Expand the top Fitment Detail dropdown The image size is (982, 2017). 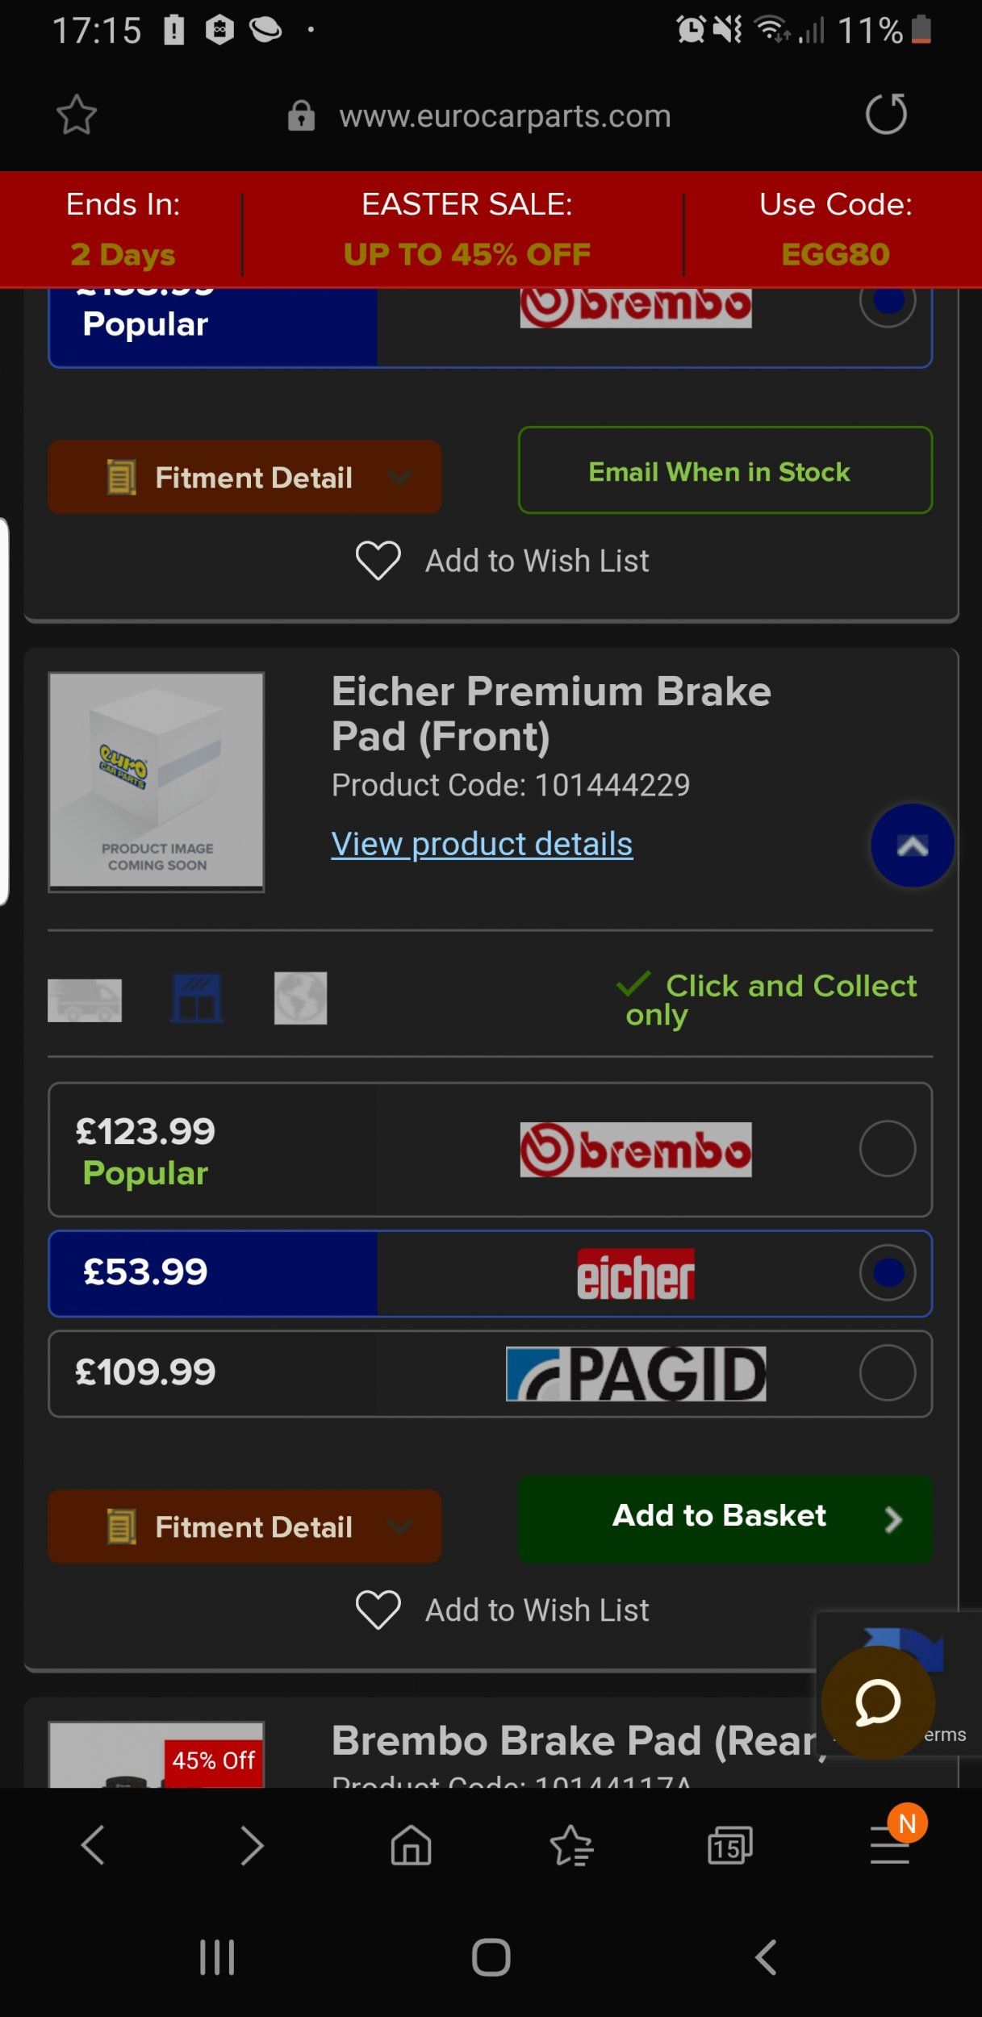click(244, 477)
